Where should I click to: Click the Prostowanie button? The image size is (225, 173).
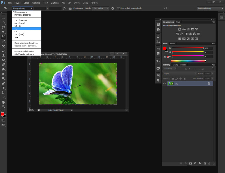(x=78, y=8)
